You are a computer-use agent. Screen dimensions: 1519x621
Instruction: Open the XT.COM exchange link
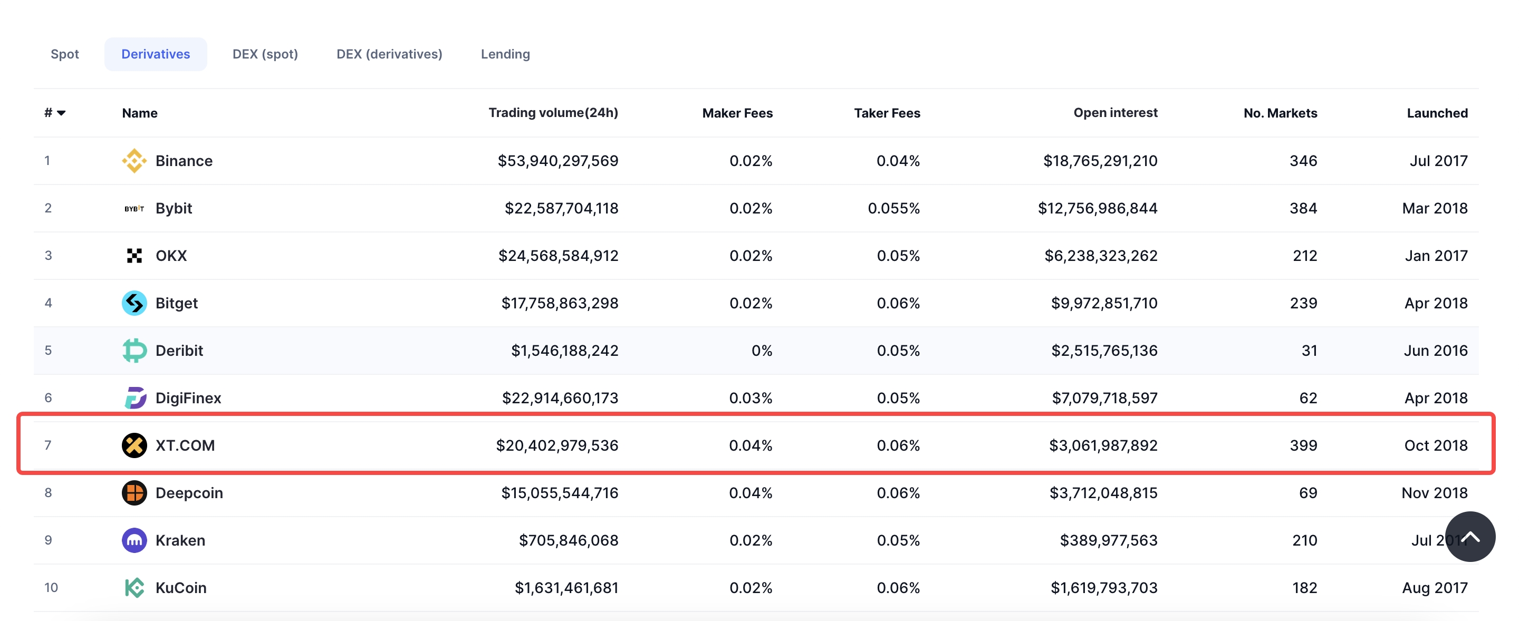pyautogui.click(x=185, y=445)
